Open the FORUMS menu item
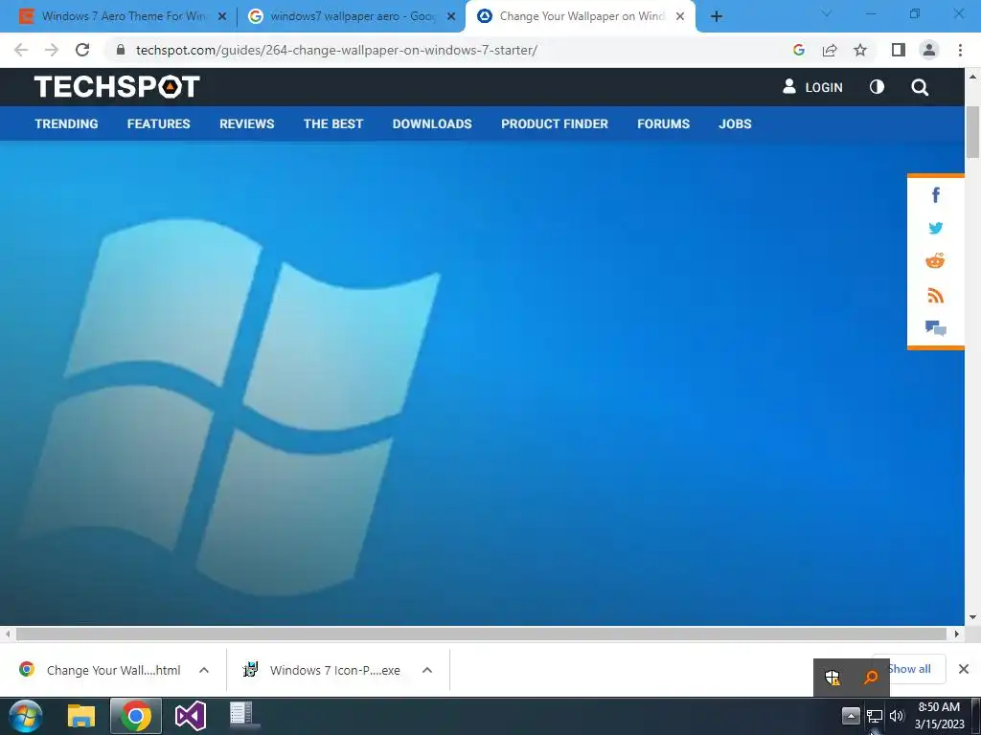This screenshot has width=981, height=735. tap(663, 123)
